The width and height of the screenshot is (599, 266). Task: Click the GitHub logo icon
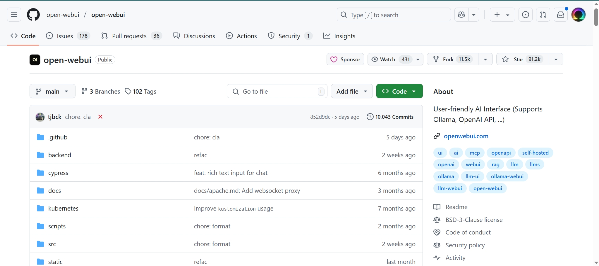[x=33, y=15]
